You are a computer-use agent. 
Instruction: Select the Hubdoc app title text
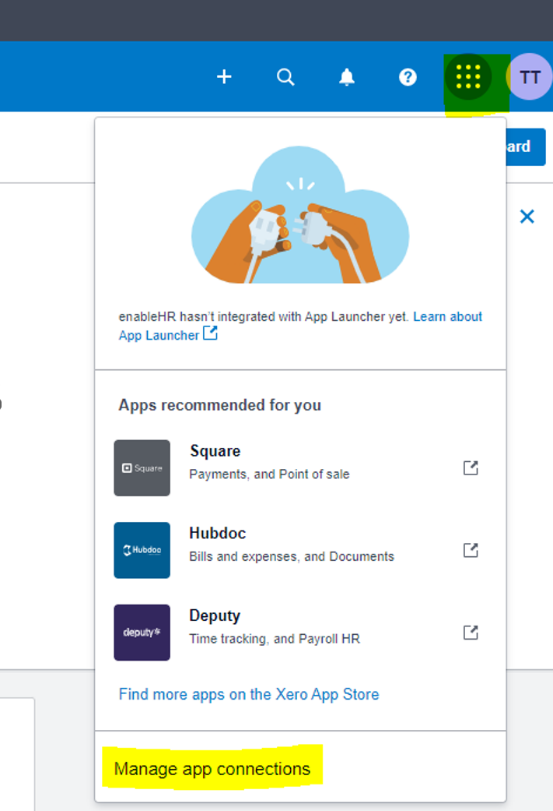pyautogui.click(x=217, y=534)
